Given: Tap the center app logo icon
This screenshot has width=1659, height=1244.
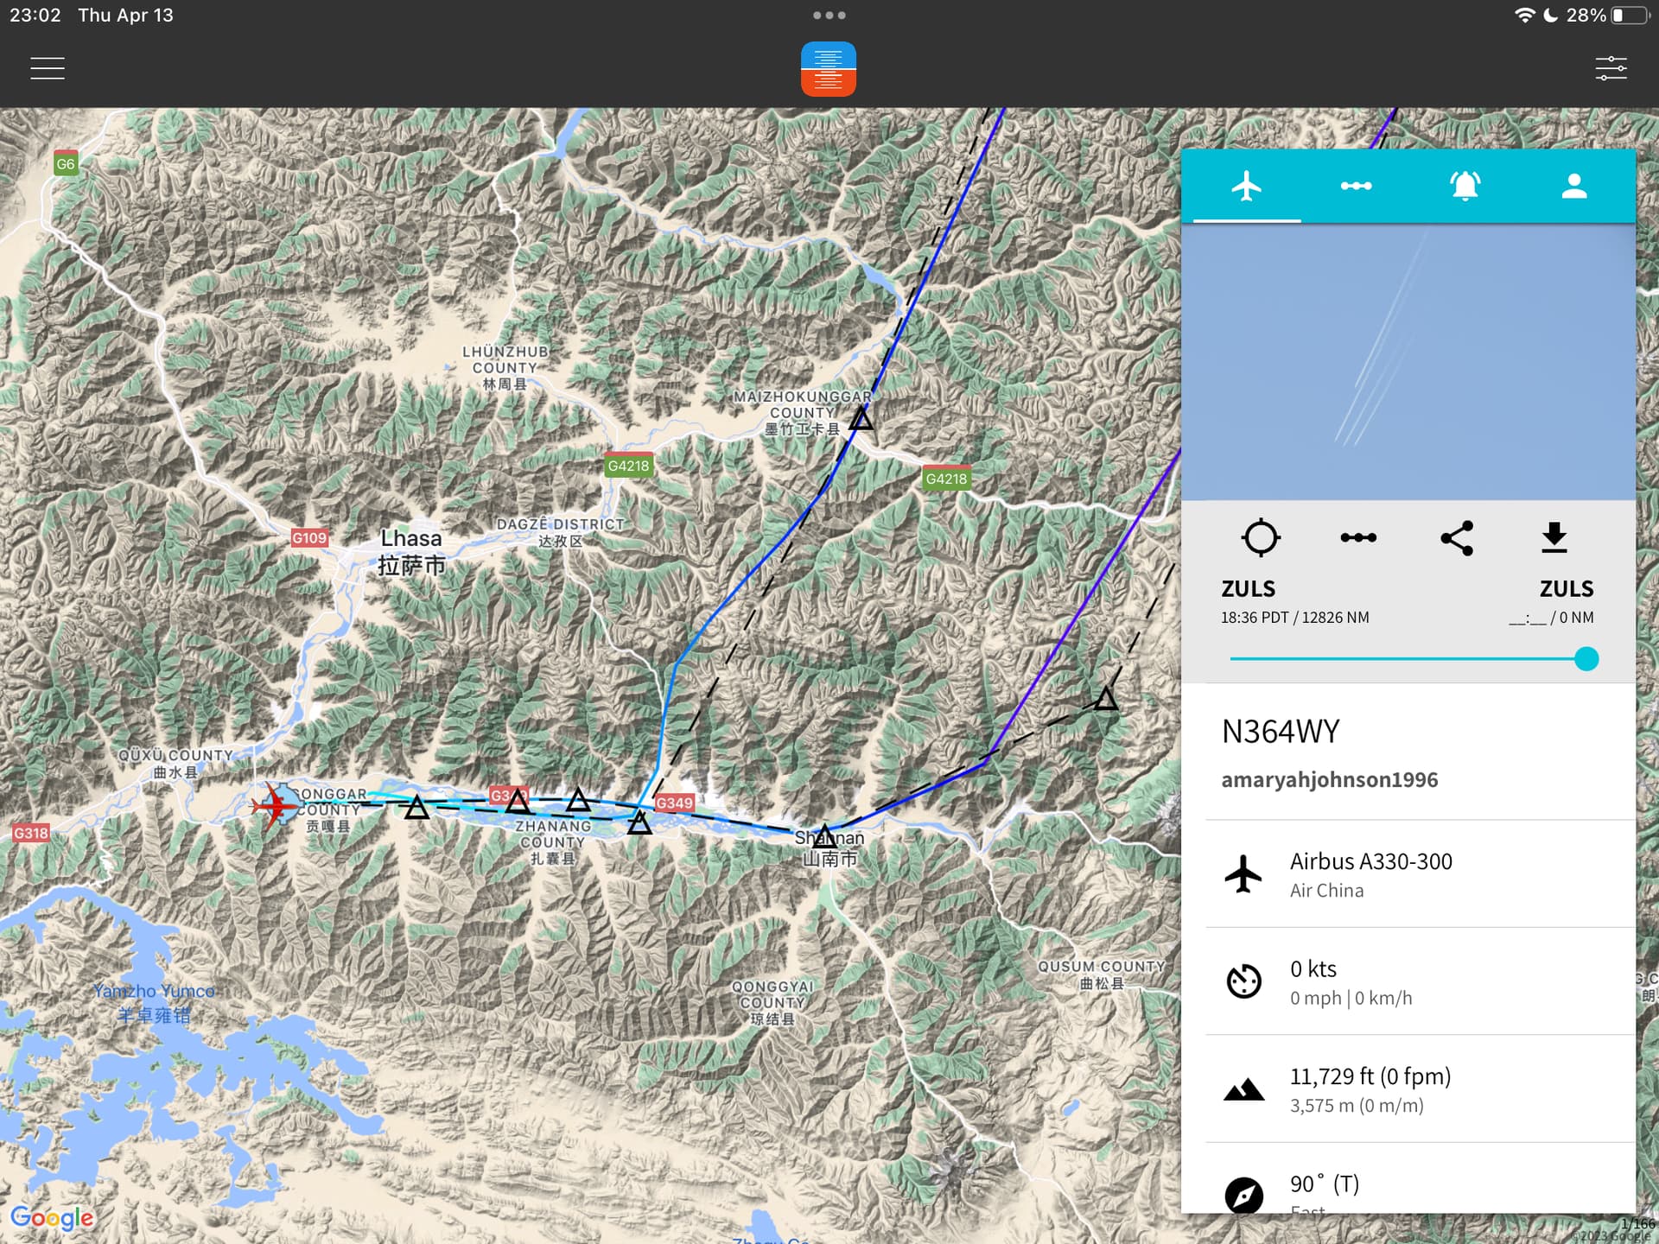Looking at the screenshot, I should pos(828,69).
